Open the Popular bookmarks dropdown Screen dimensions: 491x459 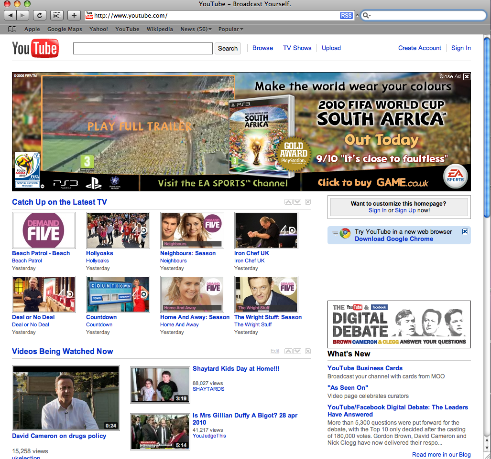(231, 29)
